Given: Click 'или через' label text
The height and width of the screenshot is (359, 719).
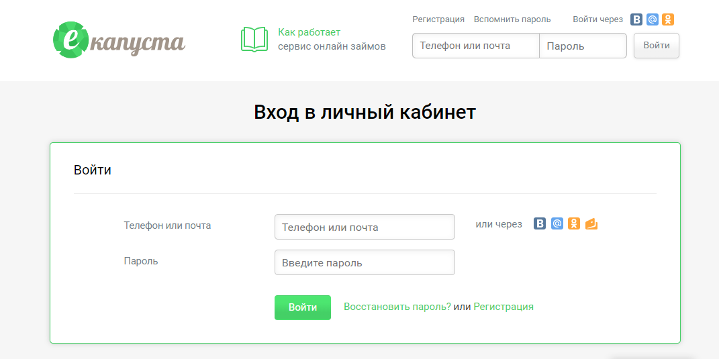Looking at the screenshot, I should pos(499,224).
